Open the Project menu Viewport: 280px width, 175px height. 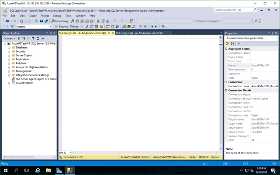45,16
